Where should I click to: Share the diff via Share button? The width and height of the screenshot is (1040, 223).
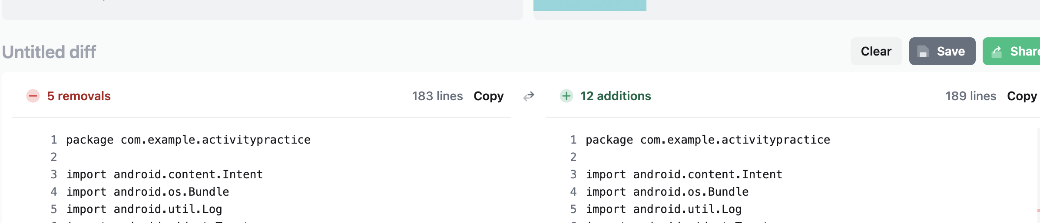coord(1011,51)
